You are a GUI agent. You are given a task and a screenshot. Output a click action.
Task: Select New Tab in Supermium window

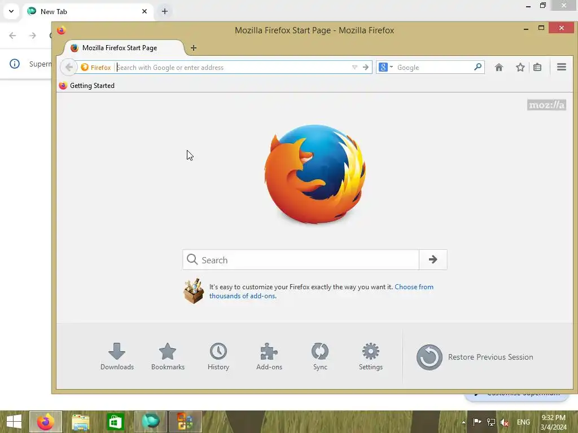pyautogui.click(x=87, y=11)
